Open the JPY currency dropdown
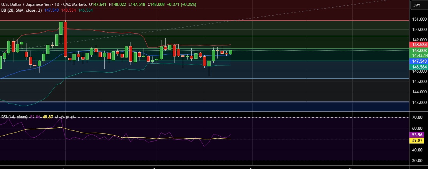The width and height of the screenshot is (428, 169). pyautogui.click(x=417, y=5)
